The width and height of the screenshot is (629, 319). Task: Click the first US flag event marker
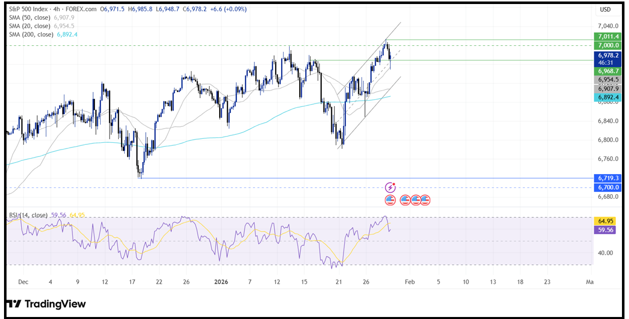(390, 200)
